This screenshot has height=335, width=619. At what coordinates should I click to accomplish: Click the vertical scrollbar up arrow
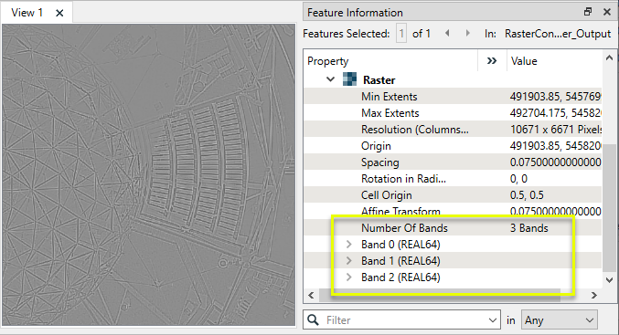tap(609, 58)
